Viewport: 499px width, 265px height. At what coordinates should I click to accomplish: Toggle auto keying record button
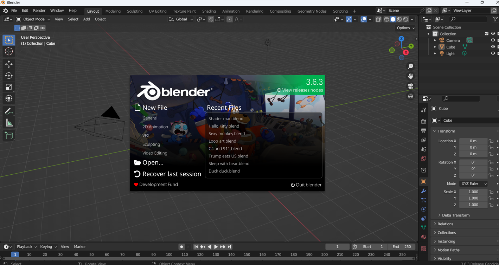(x=181, y=247)
